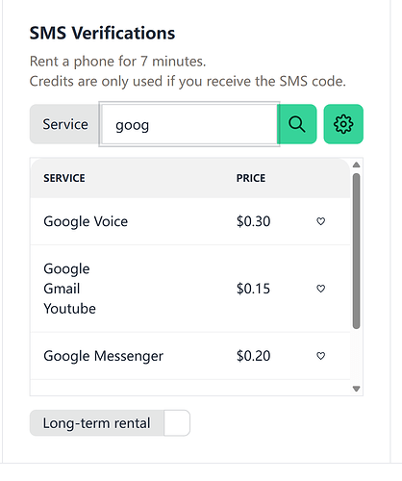Click the $0.30 price for Google Voice

(x=253, y=221)
